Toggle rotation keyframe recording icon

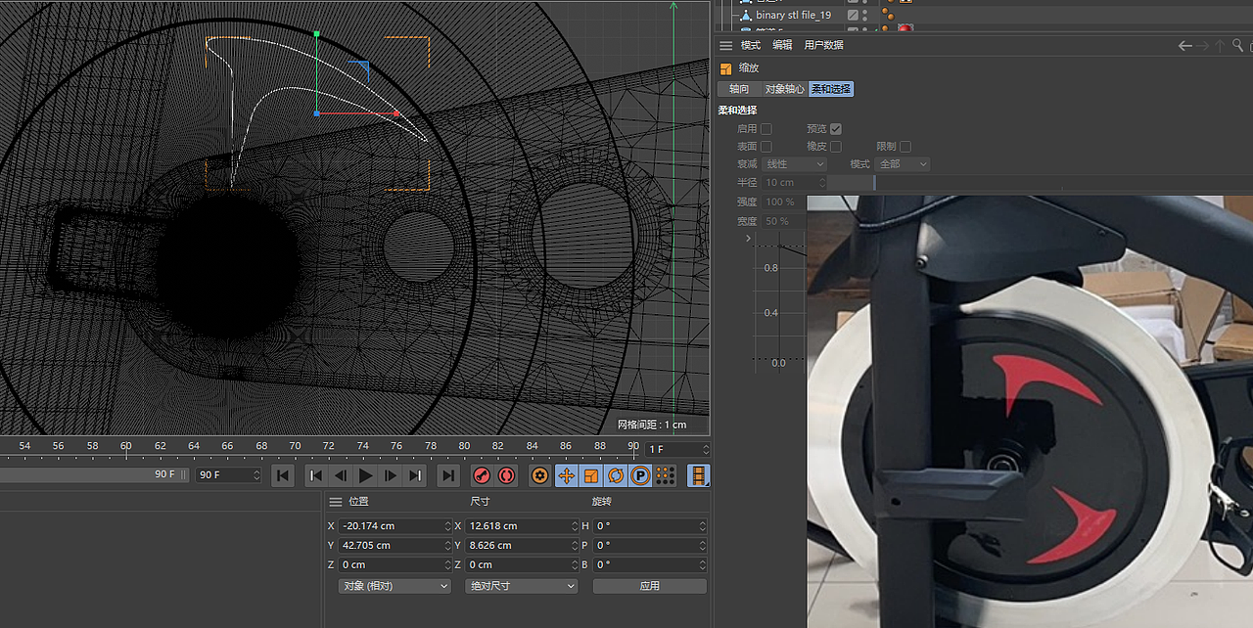(616, 475)
